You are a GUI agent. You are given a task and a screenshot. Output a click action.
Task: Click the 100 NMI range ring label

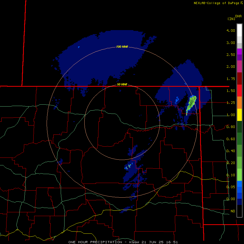(122, 47)
